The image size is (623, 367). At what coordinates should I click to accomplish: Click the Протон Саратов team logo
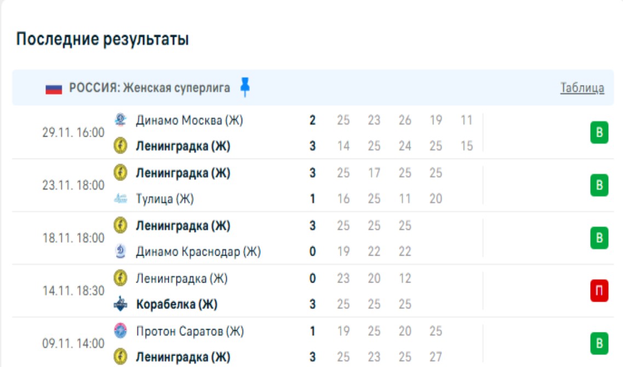pos(120,331)
